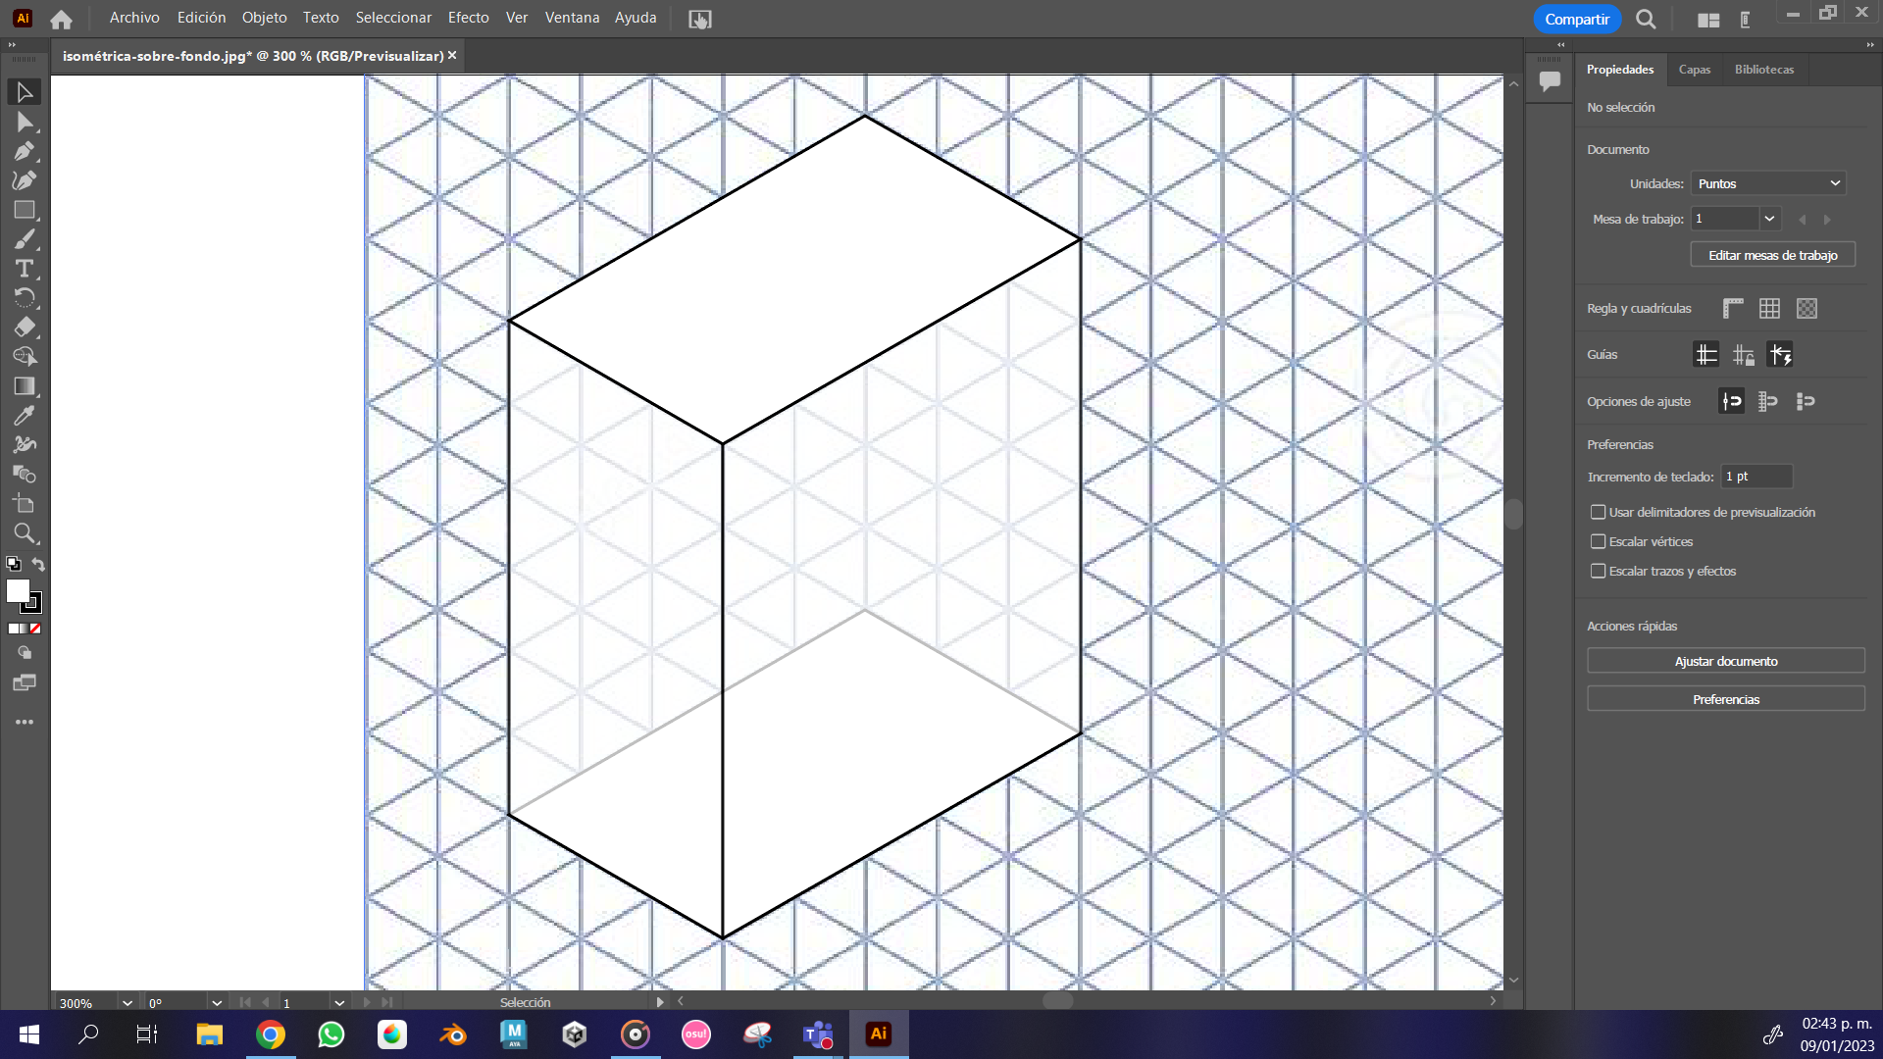Open Blender from the taskbar
The height and width of the screenshot is (1059, 1883).
point(453,1034)
